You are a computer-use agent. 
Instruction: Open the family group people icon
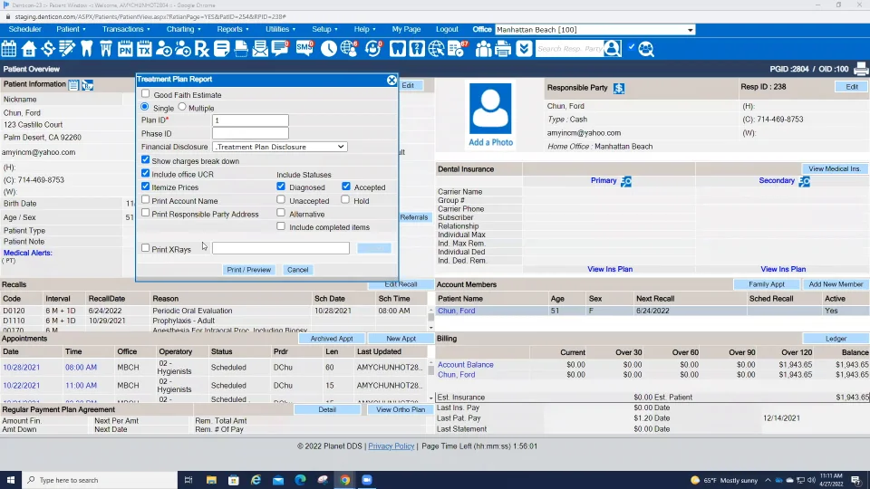coord(483,49)
